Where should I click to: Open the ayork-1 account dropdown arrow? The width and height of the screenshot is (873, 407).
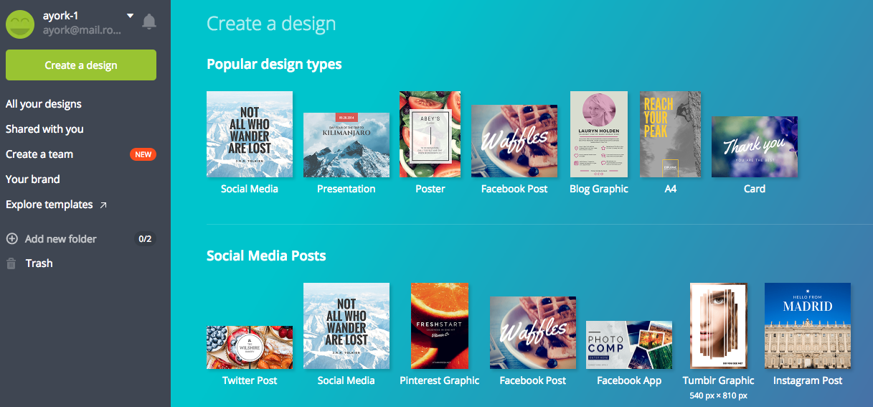(x=130, y=16)
